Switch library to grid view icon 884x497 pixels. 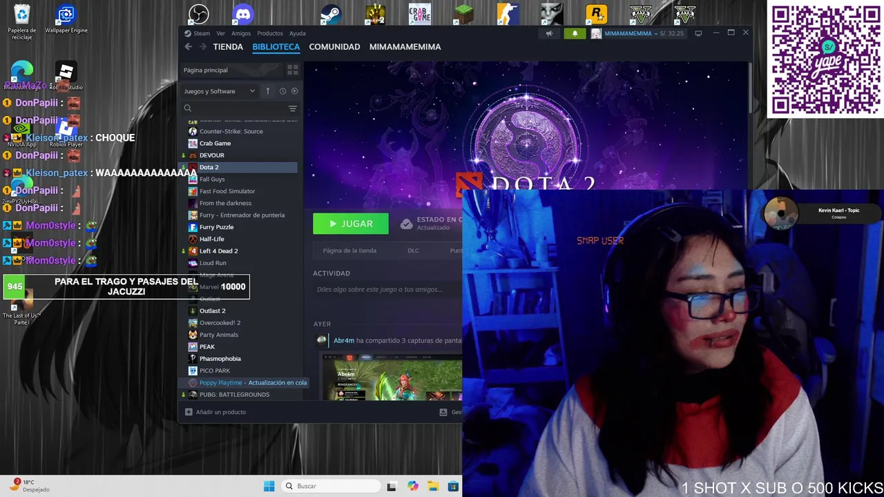[x=293, y=70]
